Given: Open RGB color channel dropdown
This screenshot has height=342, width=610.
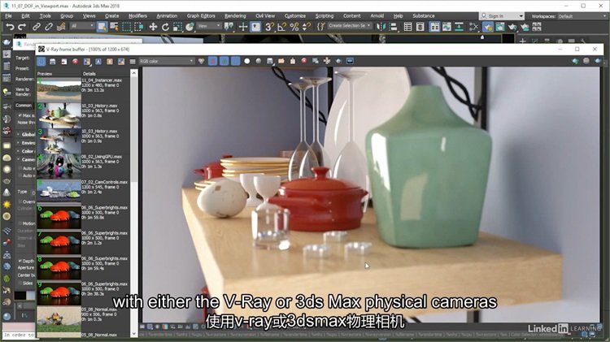Looking at the screenshot, I should pyautogui.click(x=167, y=61).
